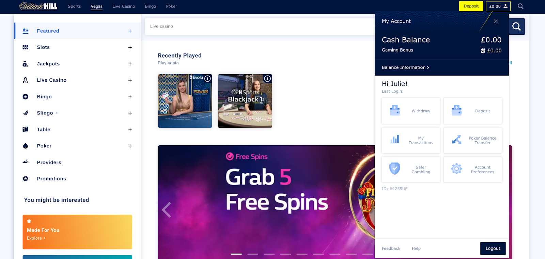This screenshot has width=545, height=259.
Task: Click the William Hill logo
Action: tap(38, 6)
